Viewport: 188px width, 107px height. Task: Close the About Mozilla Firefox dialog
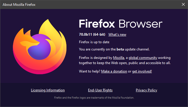click(x=183, y=4)
